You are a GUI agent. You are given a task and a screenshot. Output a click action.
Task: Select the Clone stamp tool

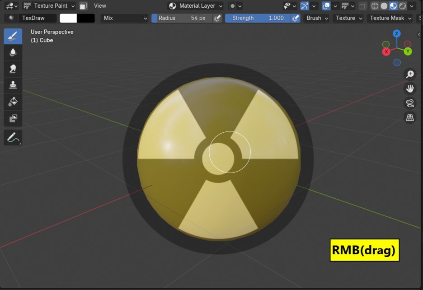(13, 85)
